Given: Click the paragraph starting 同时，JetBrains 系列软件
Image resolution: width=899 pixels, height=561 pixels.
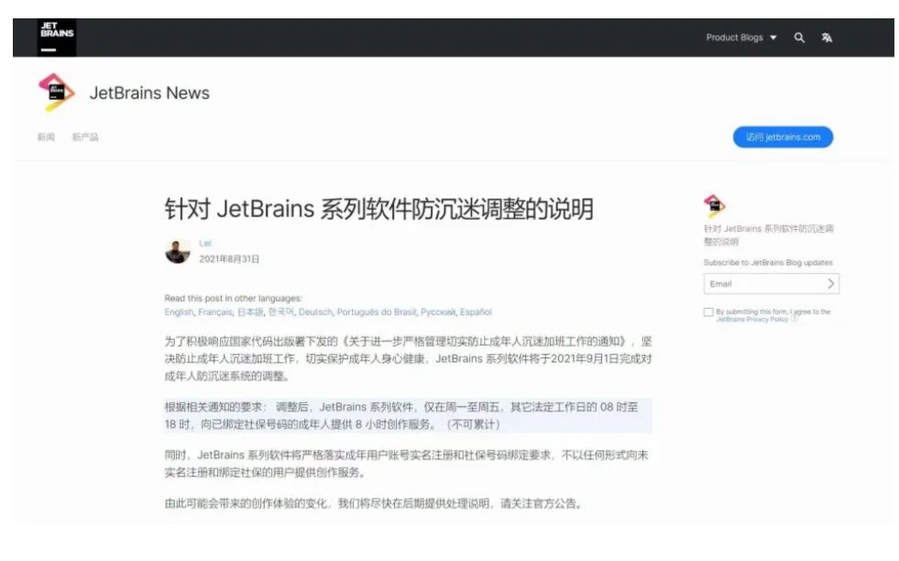Looking at the screenshot, I should click(x=407, y=464).
